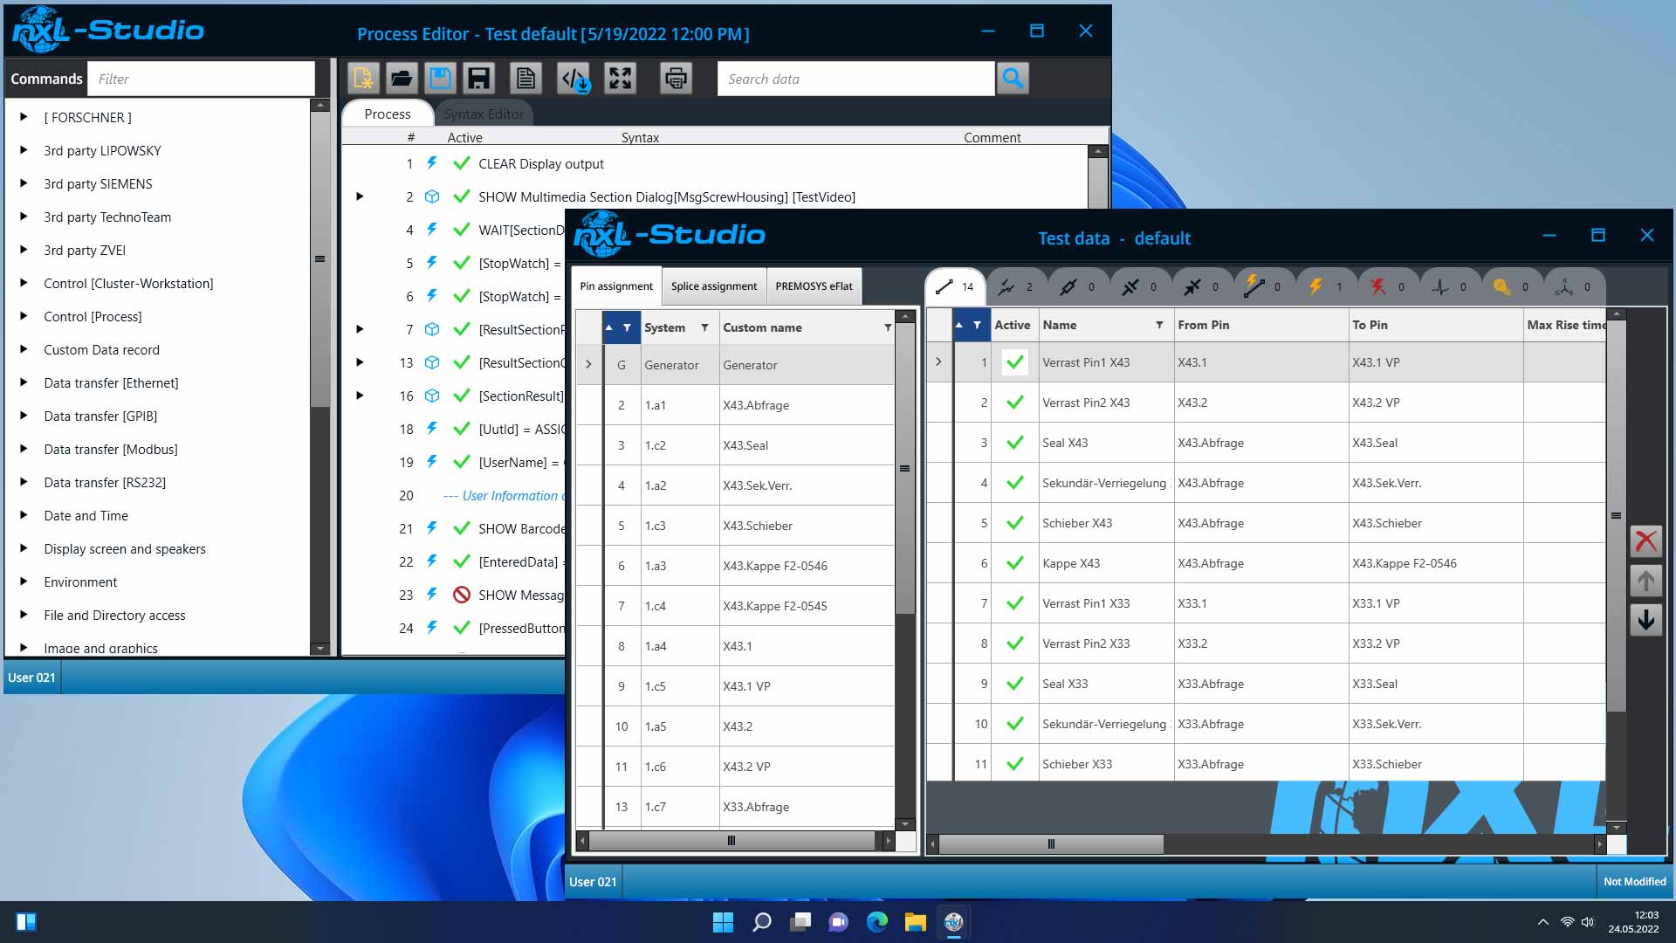Click the black floppy save-as icon
Image resolution: width=1676 pixels, height=943 pixels.
point(478,79)
